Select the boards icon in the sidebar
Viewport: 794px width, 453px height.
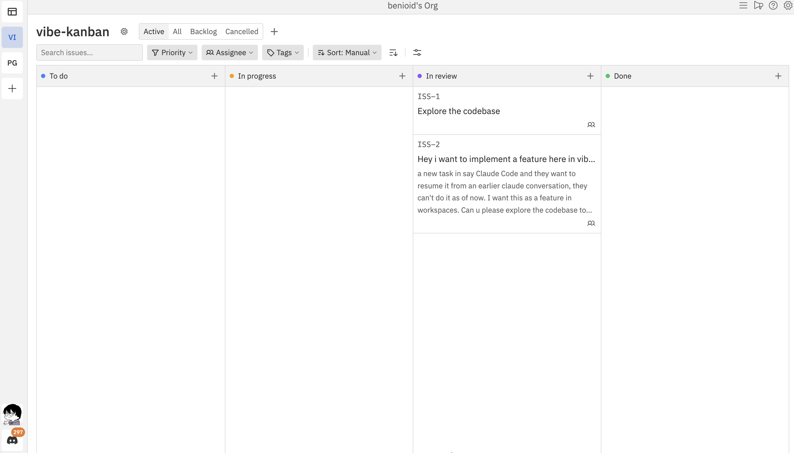[12, 11]
